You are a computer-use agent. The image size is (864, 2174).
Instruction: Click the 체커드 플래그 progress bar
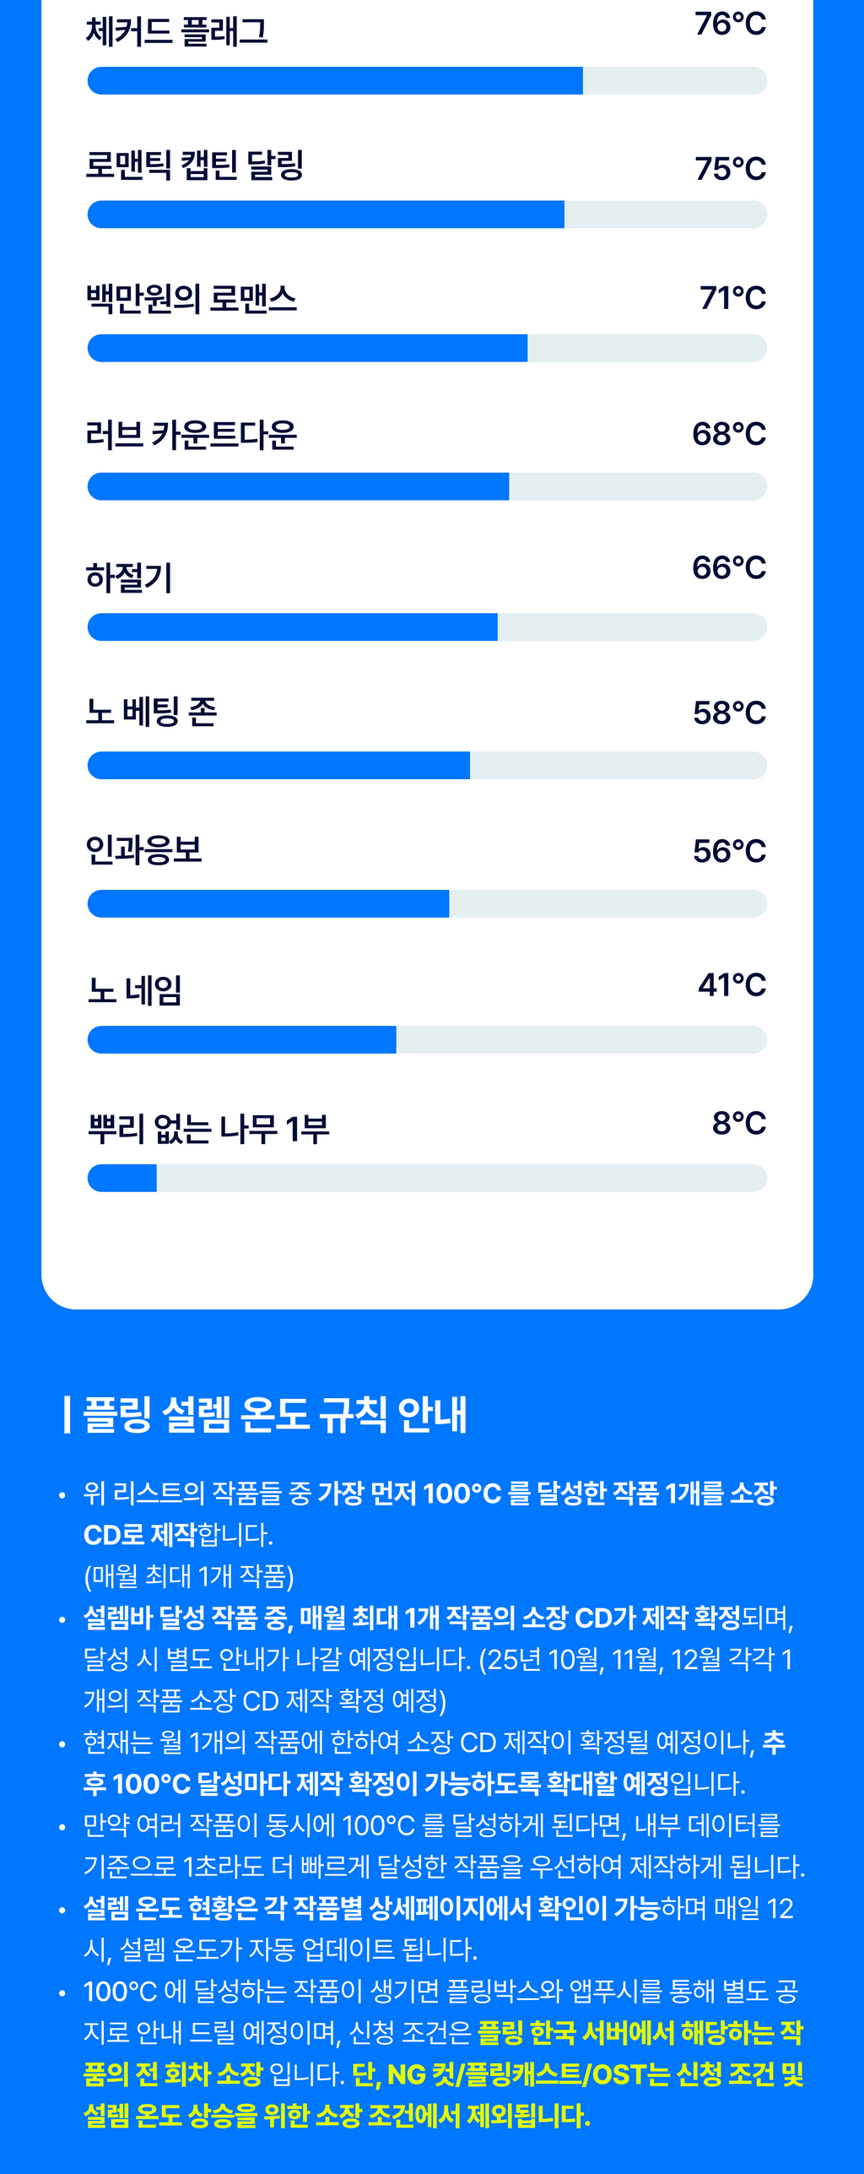click(427, 81)
